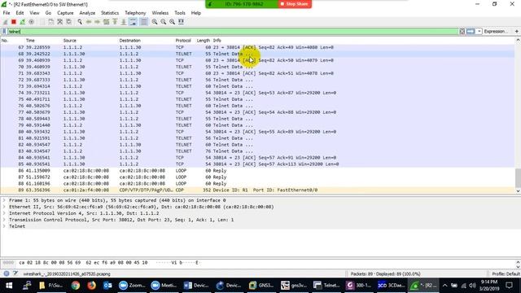The image size is (521, 293).
Task: Select packet 89 CDP Device ID R1 row
Action: coord(257,190)
